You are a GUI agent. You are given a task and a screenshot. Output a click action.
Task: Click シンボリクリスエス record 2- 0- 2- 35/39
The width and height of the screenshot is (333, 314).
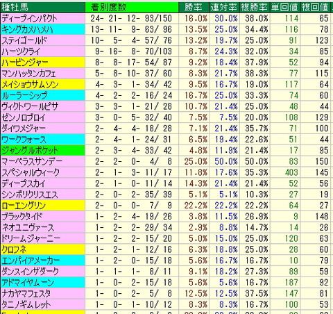coord(133,195)
